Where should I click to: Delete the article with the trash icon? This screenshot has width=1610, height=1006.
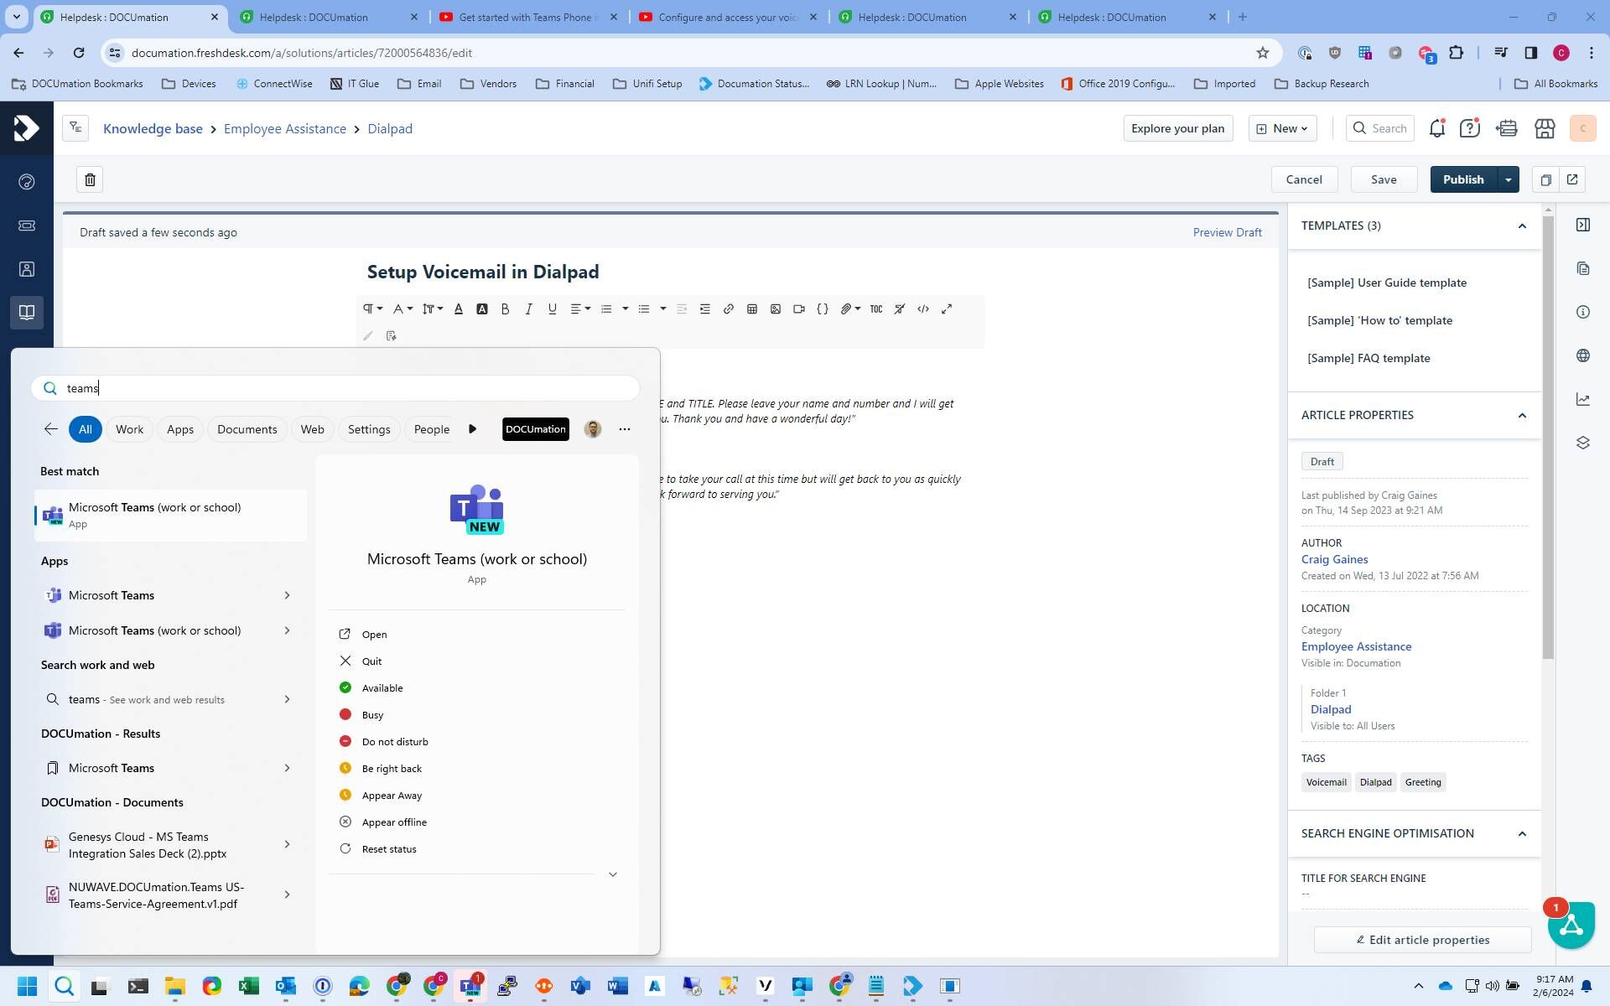tap(90, 179)
